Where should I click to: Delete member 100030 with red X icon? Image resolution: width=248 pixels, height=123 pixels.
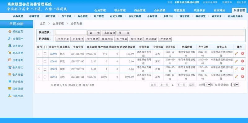tap(242, 61)
